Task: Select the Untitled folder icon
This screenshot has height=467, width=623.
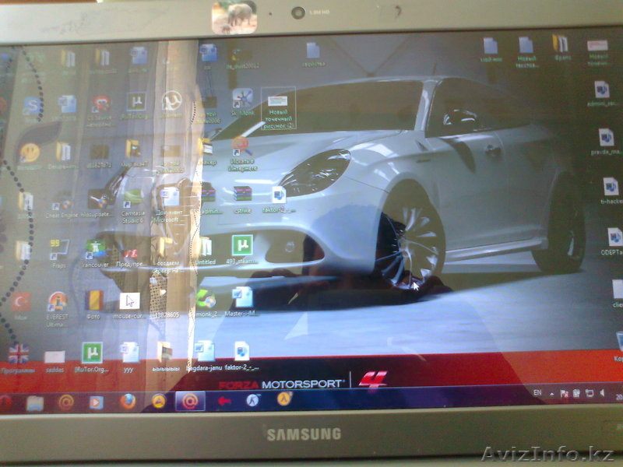Action: (204, 248)
